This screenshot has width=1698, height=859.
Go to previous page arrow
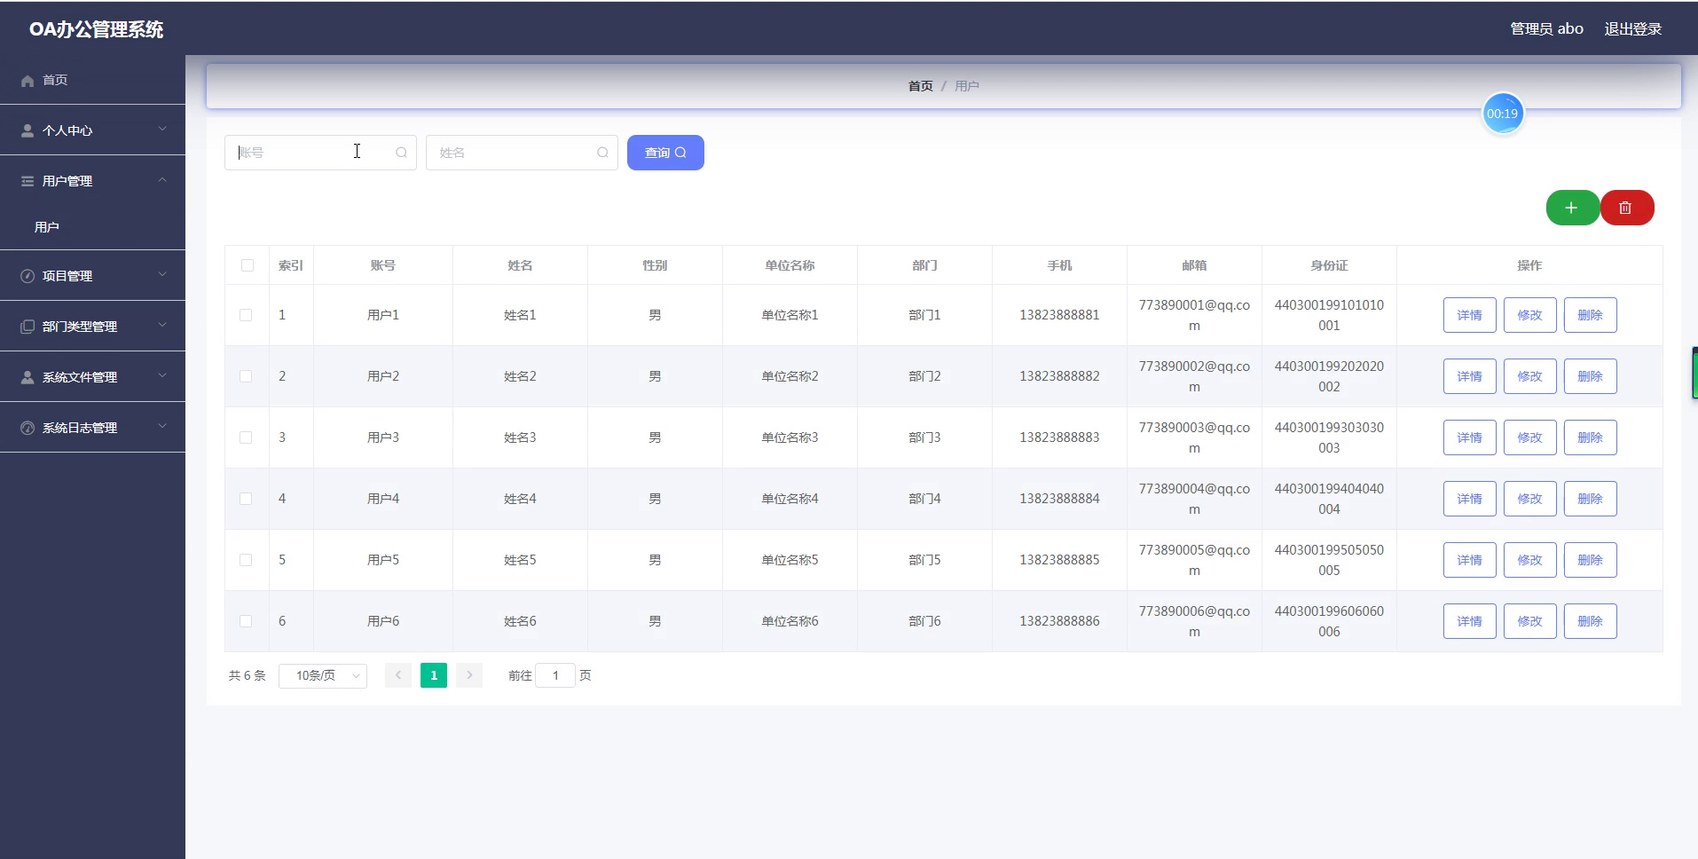(398, 675)
